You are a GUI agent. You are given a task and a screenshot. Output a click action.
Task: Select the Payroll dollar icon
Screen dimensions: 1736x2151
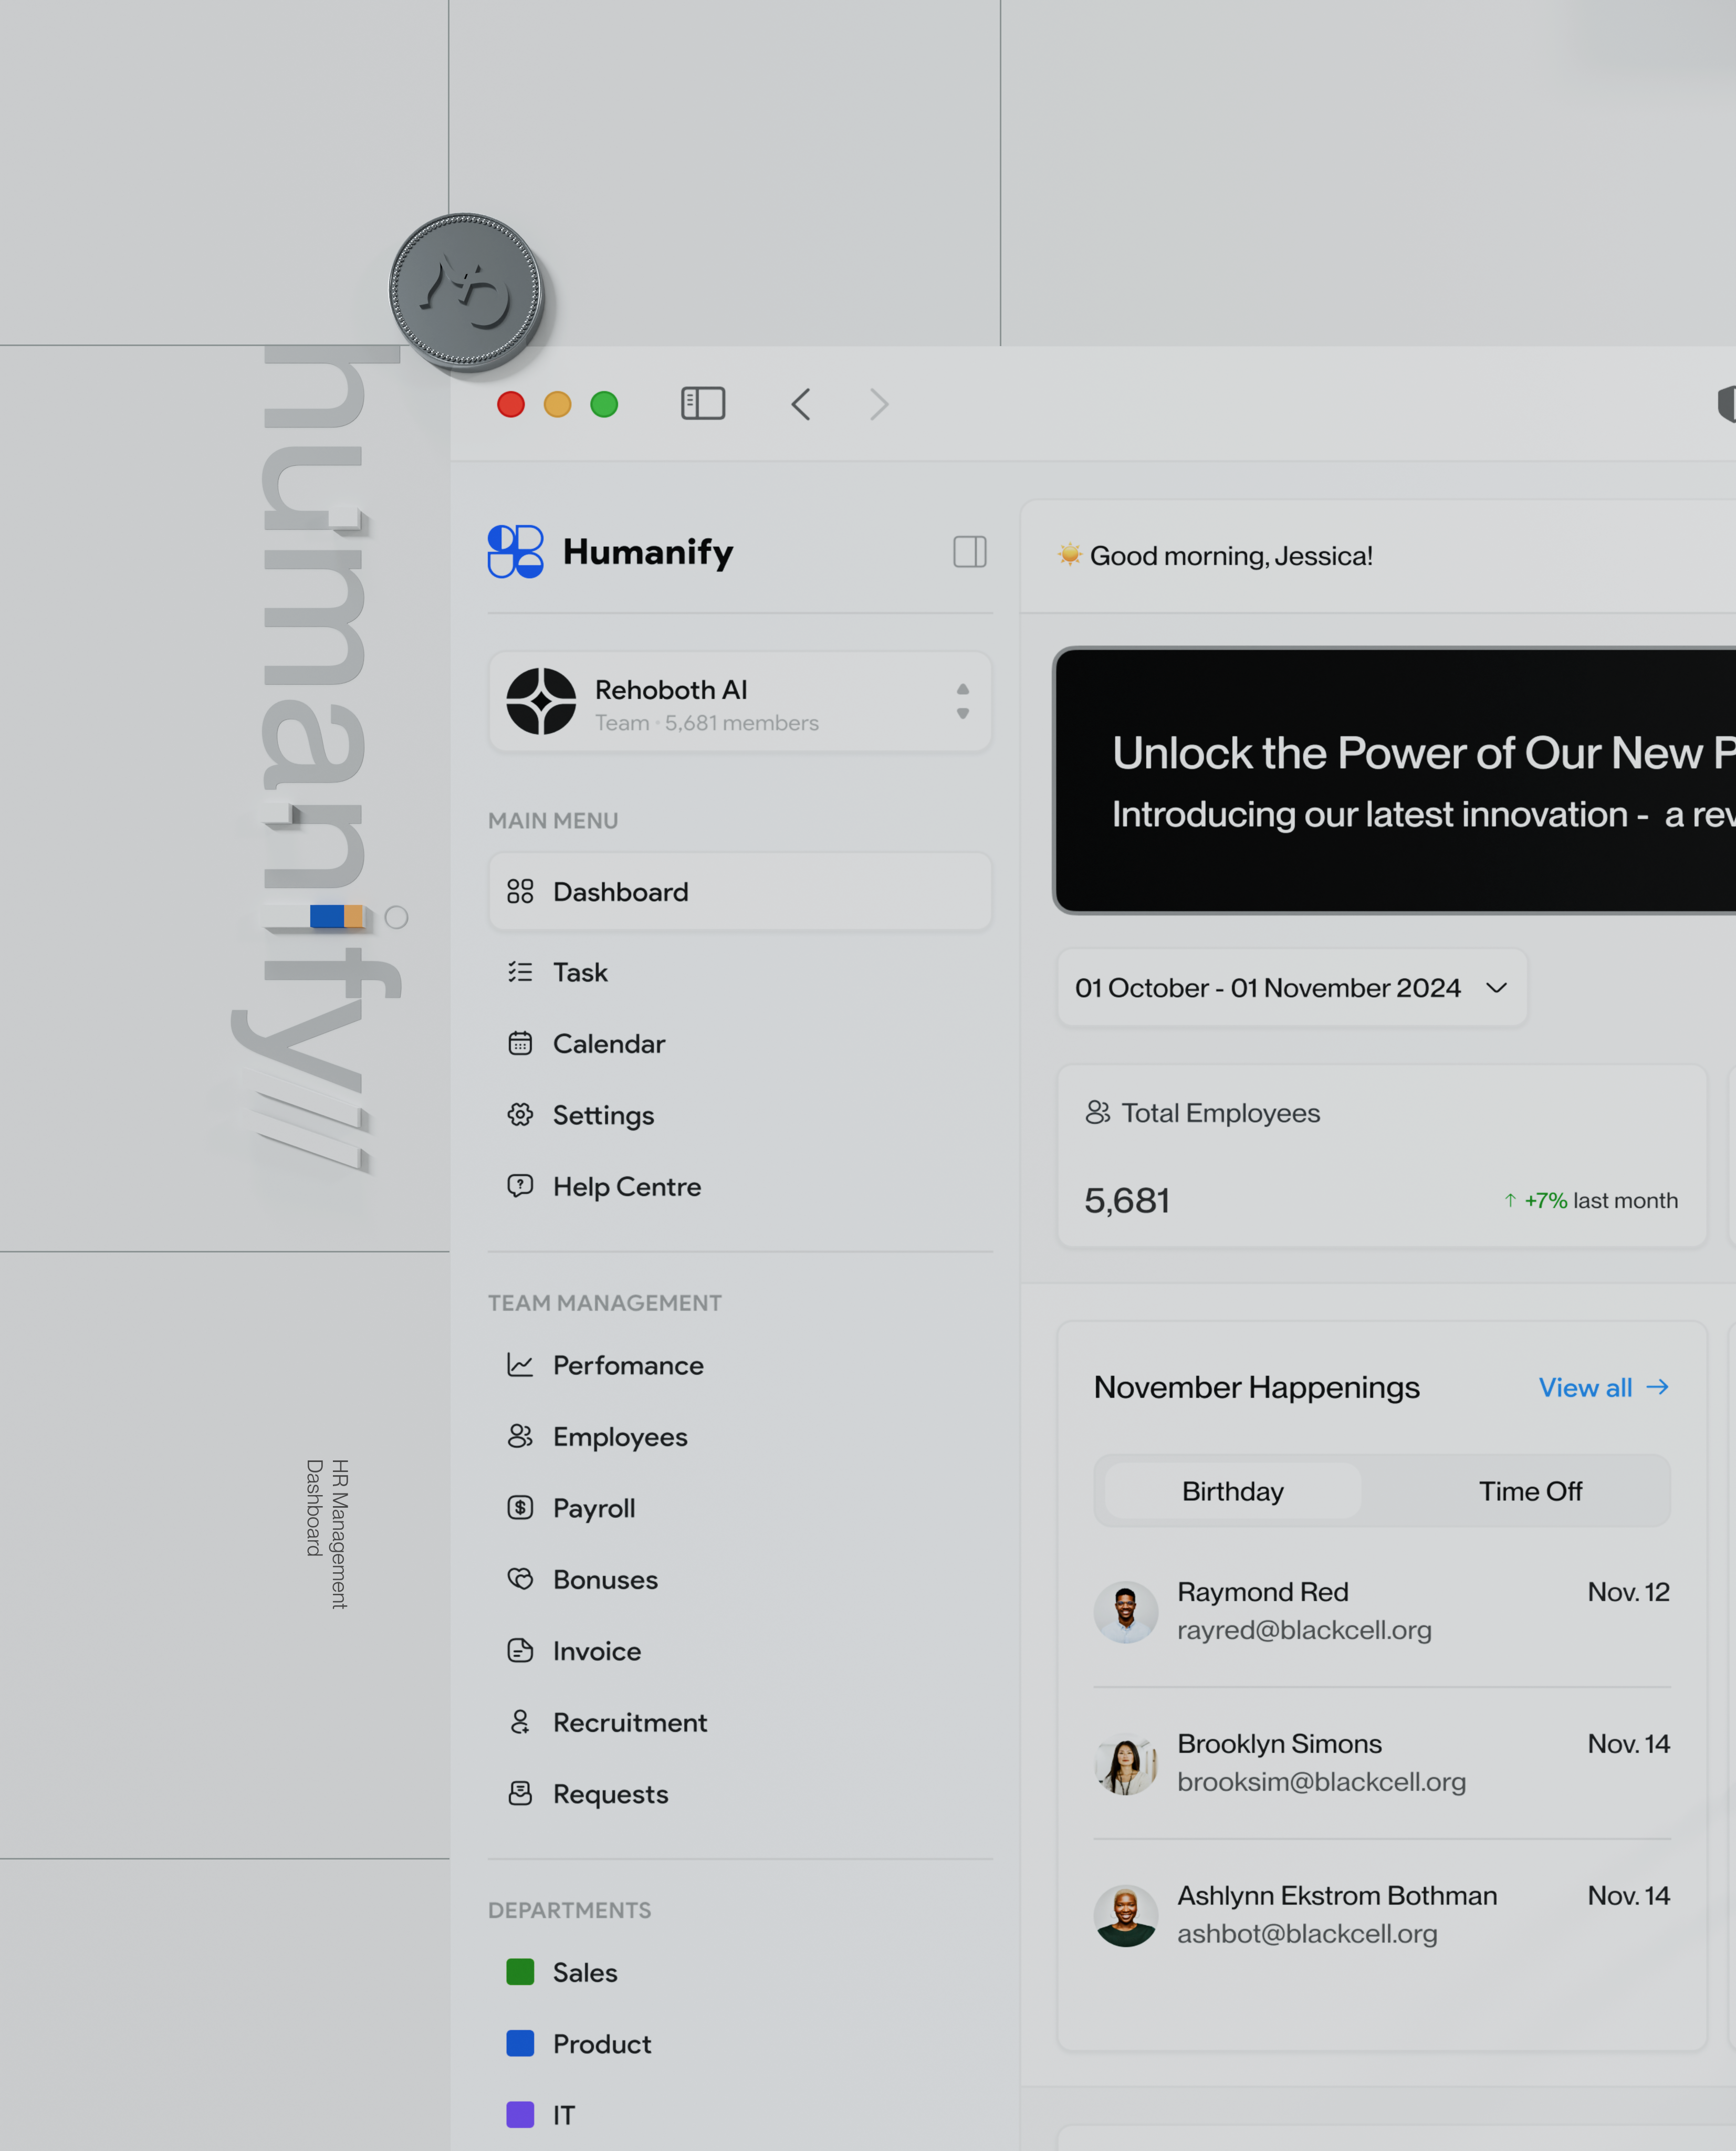(x=520, y=1507)
